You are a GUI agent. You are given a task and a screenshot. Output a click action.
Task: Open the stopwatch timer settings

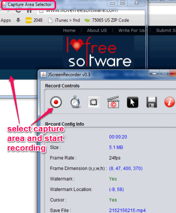click(75, 102)
